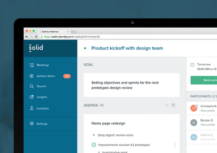Toggle the circle beside Investigative work
Screen dimensions: 217x153
tap(99, 152)
